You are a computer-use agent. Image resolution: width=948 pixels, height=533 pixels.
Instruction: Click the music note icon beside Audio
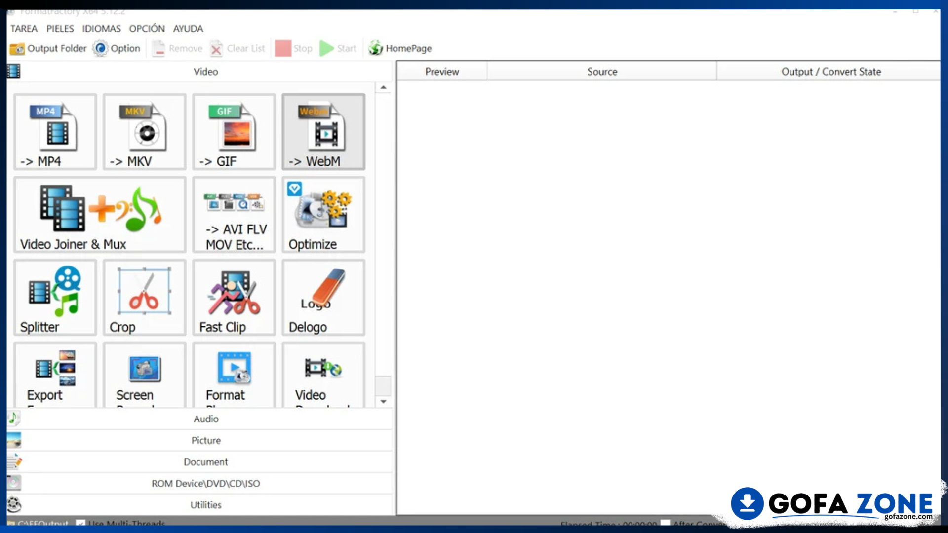[x=14, y=419]
